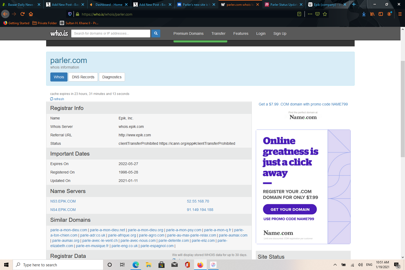
Task: Show the downloads panel
Action: pyautogui.click(x=364, y=14)
